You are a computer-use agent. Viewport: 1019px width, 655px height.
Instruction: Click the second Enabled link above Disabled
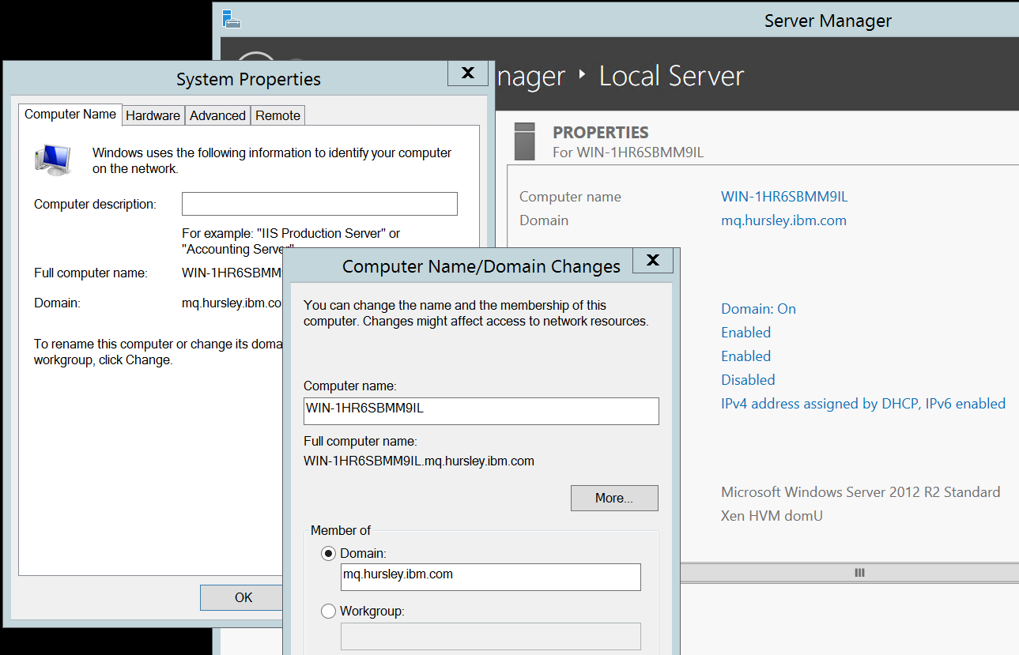pyautogui.click(x=745, y=356)
